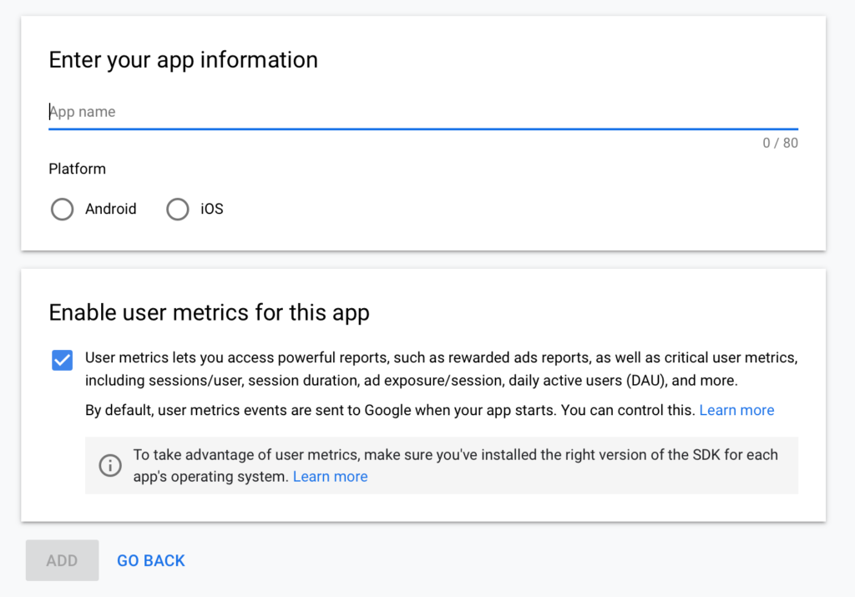Screen dimensions: 855x597
Task: Select the Android platform radio button
Action: coord(62,209)
